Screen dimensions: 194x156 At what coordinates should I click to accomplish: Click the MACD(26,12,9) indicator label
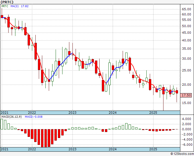click(x=11, y=117)
